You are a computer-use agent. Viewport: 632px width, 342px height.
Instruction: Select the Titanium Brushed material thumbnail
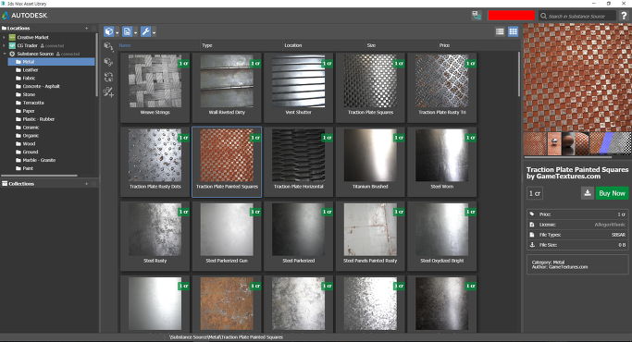point(370,155)
